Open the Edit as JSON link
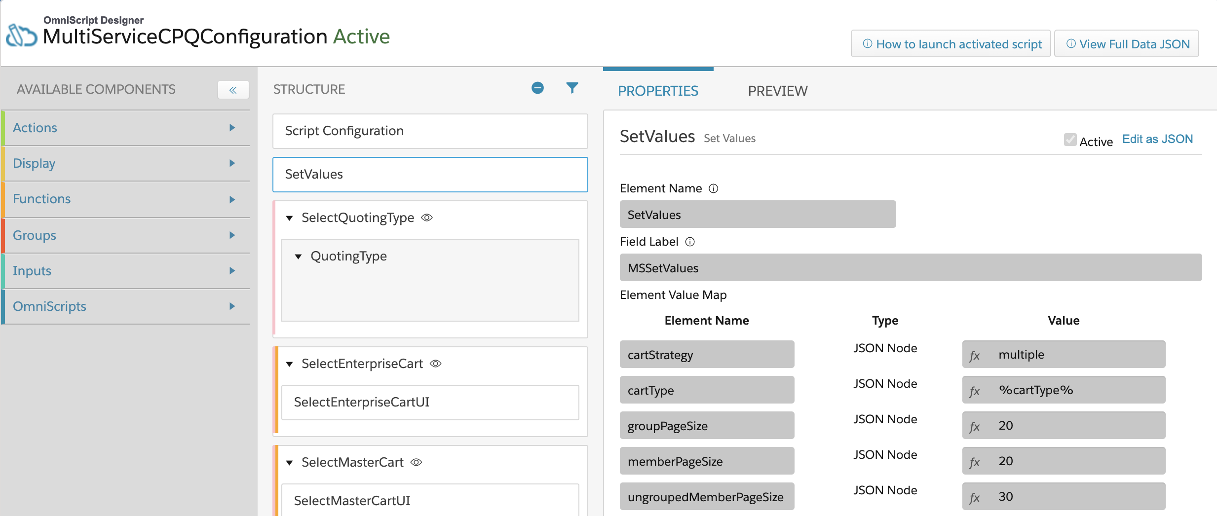 pyautogui.click(x=1157, y=139)
